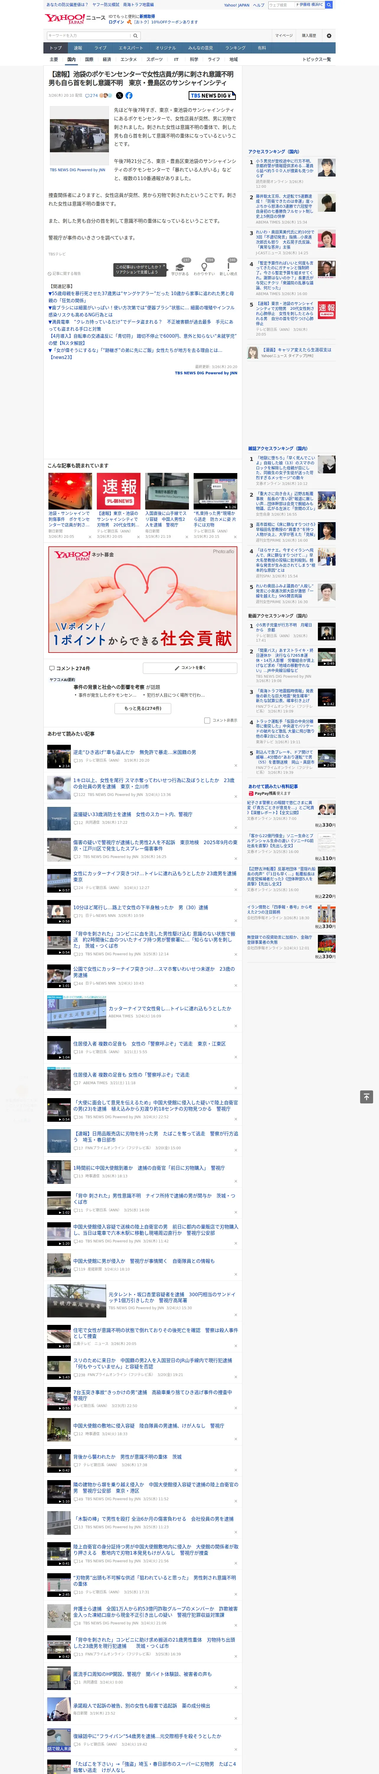Select the ライブ tab in the dark navigation bar
The image size is (379, 1774).
point(100,48)
